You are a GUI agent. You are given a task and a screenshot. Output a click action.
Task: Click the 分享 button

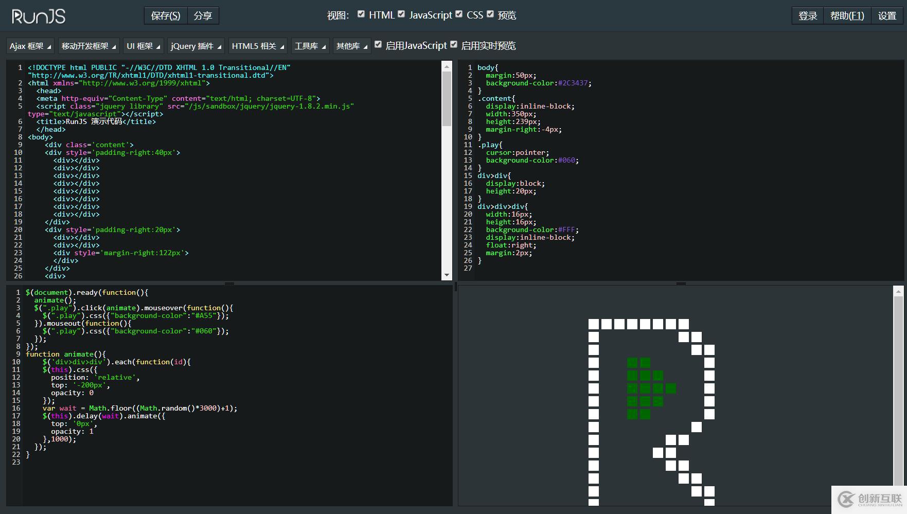pos(203,16)
